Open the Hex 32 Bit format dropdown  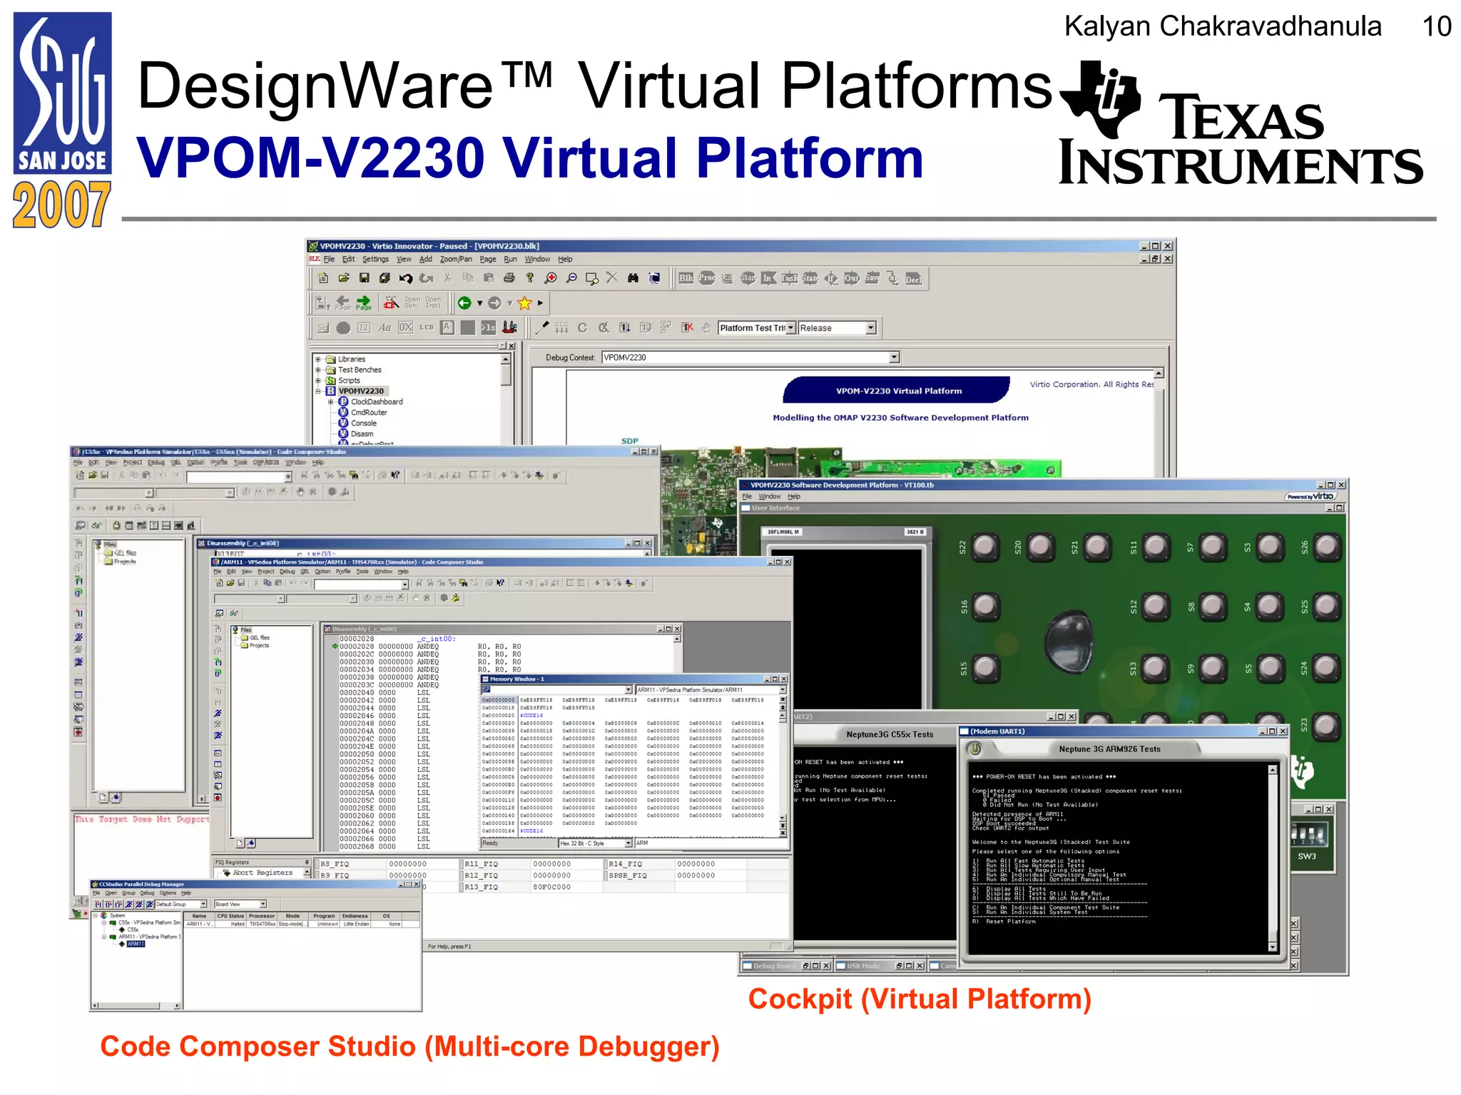[628, 843]
